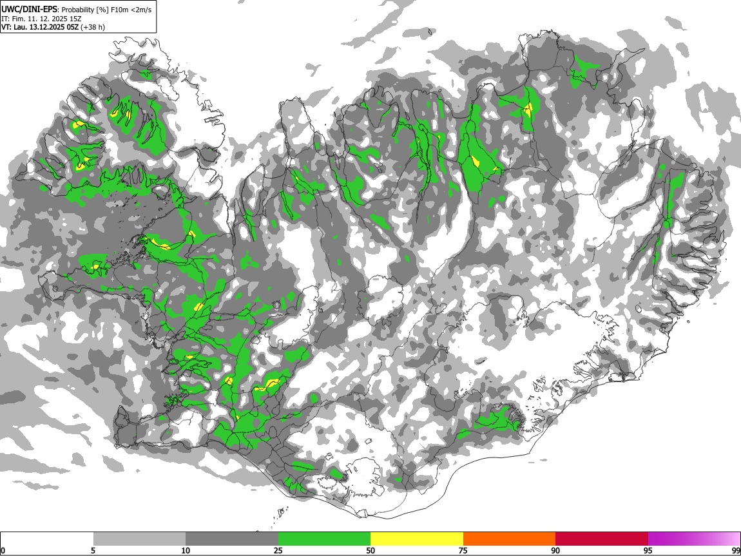Click the orange 75-90% legend swatch
The width and height of the screenshot is (741, 556).
[510, 539]
